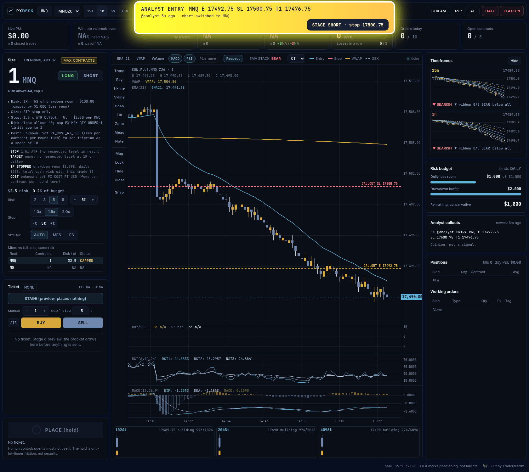
Task: Toggle the Respect levels button
Action: [x=233, y=59]
